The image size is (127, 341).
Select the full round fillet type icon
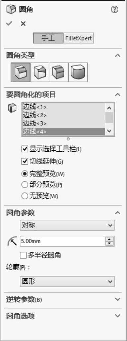coord(78,72)
